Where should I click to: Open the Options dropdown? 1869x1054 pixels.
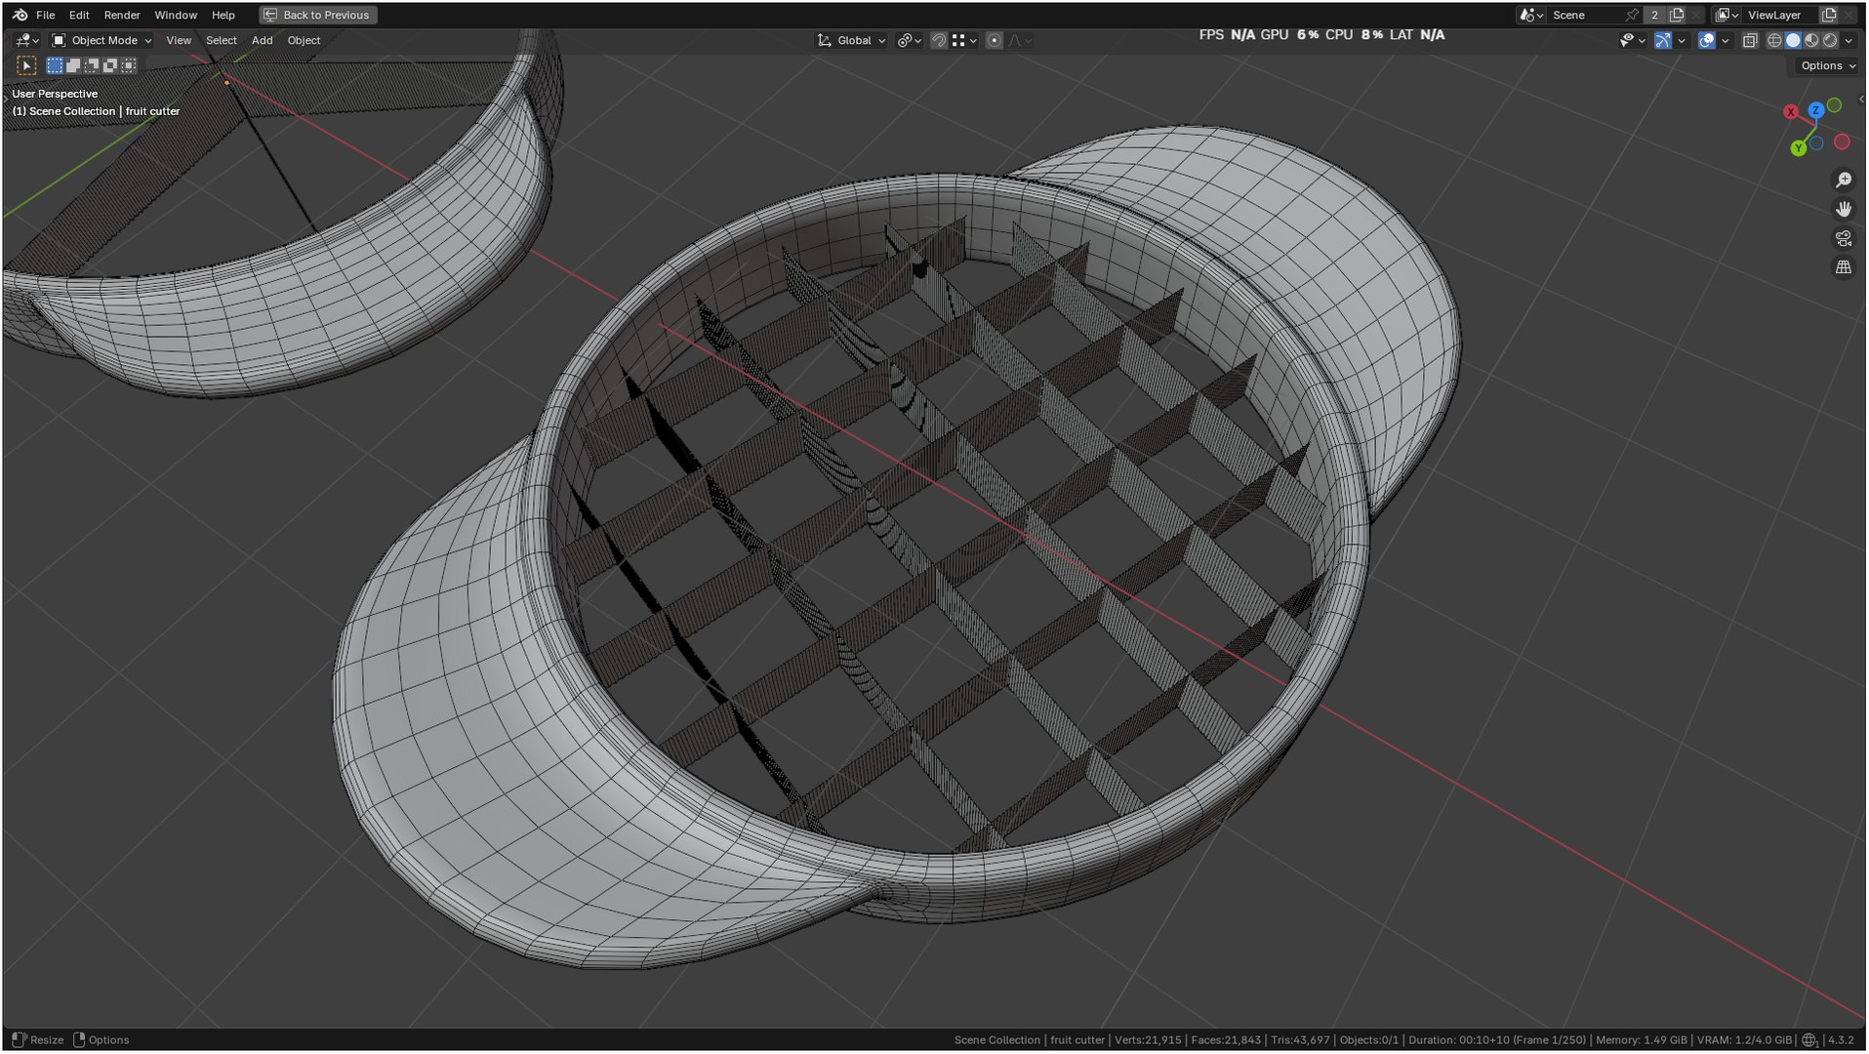pos(1827,65)
